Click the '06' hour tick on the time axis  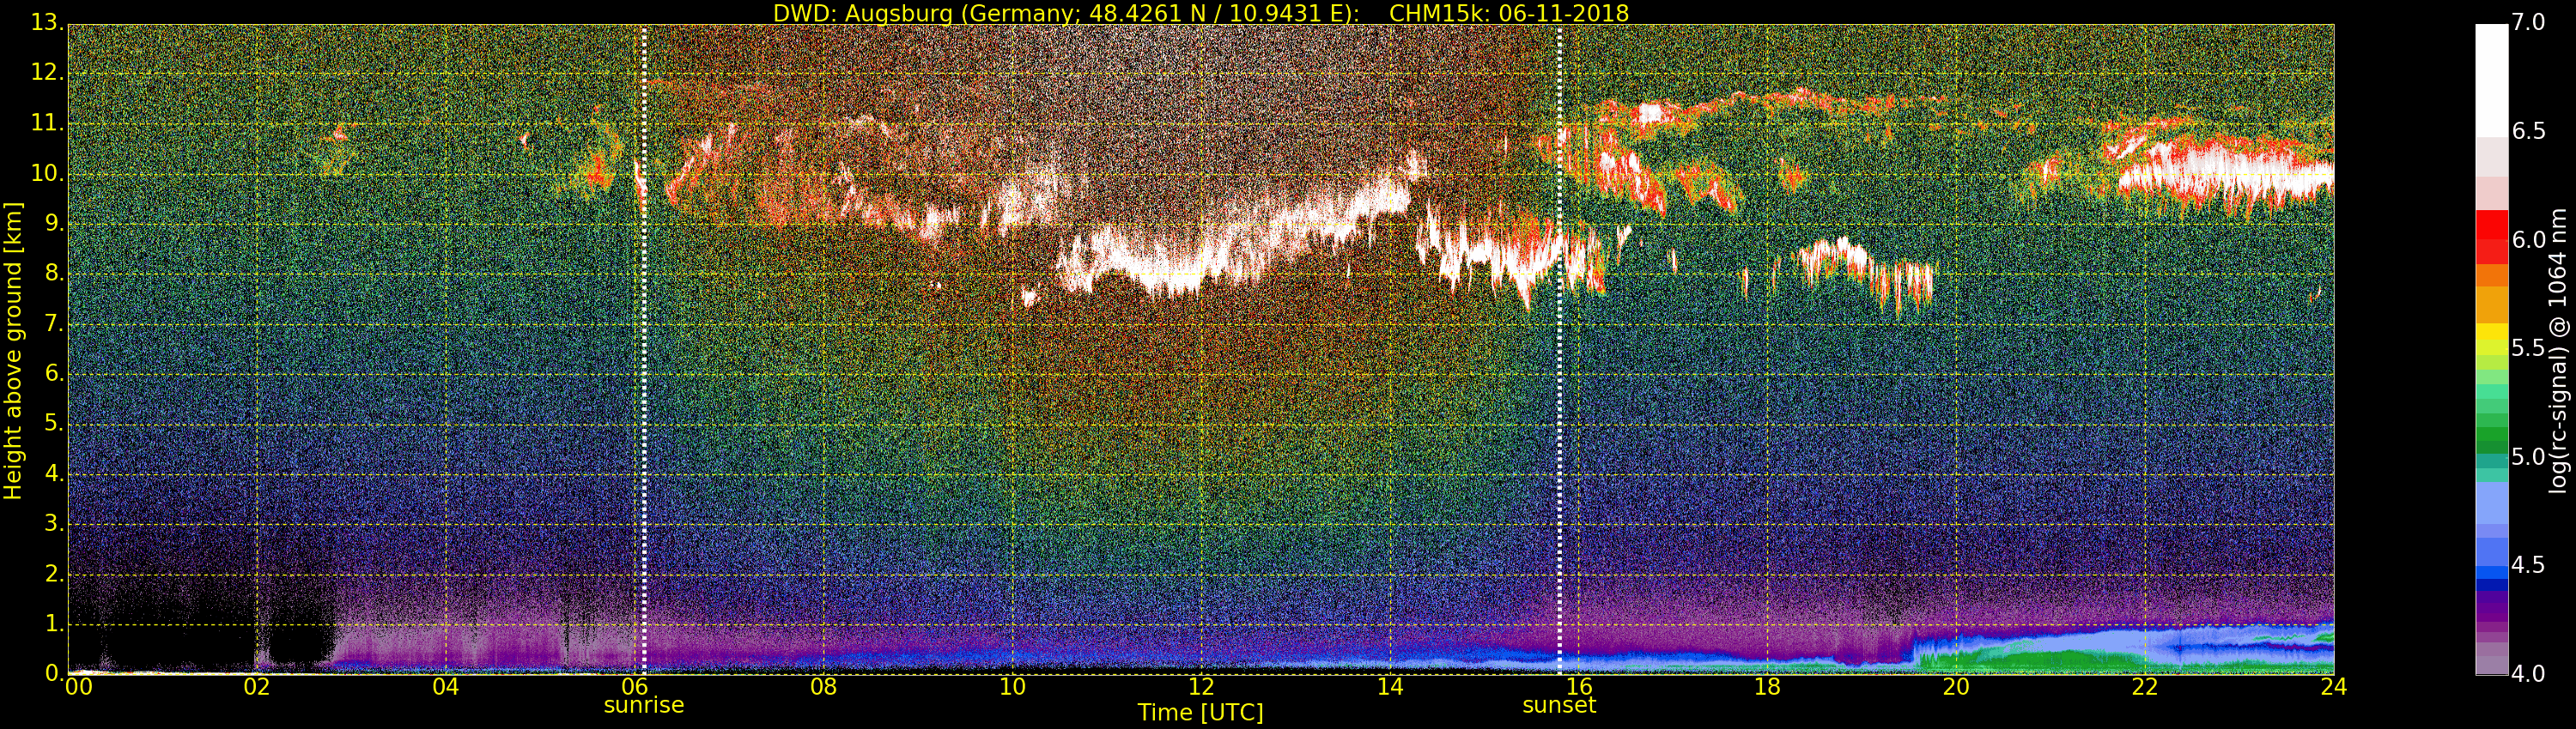635,687
